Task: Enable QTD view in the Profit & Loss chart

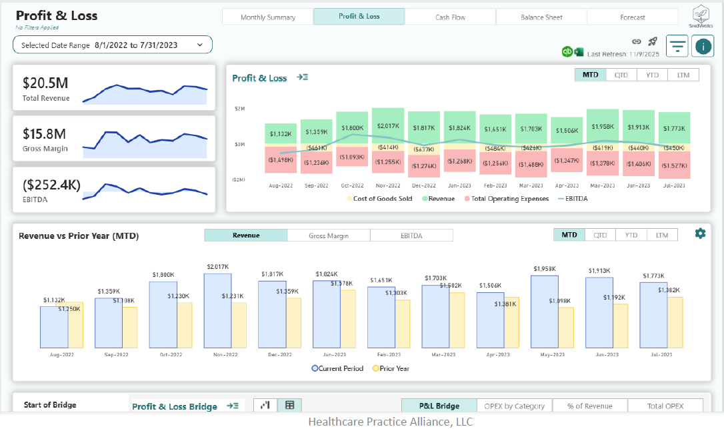Action: 621,75
